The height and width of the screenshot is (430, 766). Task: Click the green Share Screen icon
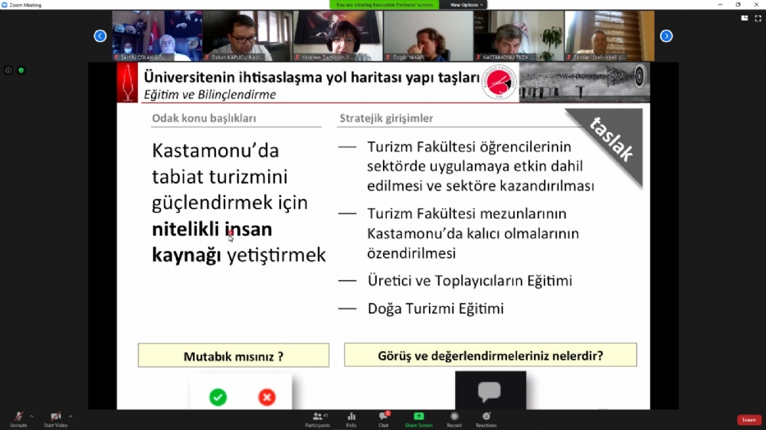click(418, 417)
